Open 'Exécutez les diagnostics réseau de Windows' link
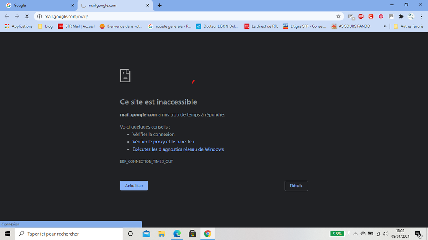This screenshot has height=240, width=428. tap(178, 149)
